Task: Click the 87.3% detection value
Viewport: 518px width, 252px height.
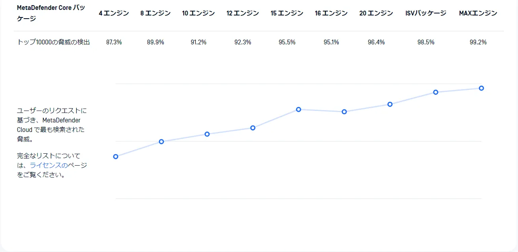Action: pos(114,42)
